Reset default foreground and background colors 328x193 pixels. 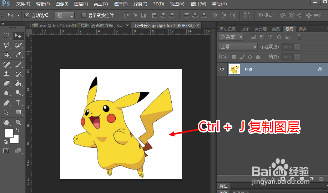[6, 142]
